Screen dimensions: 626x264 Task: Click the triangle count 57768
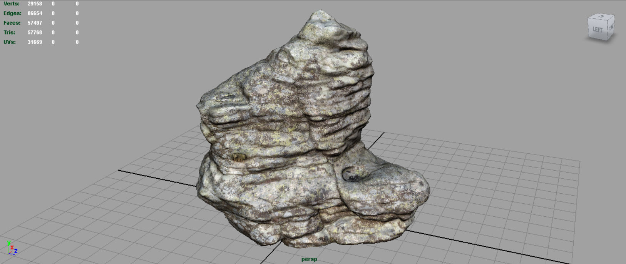(x=35, y=32)
